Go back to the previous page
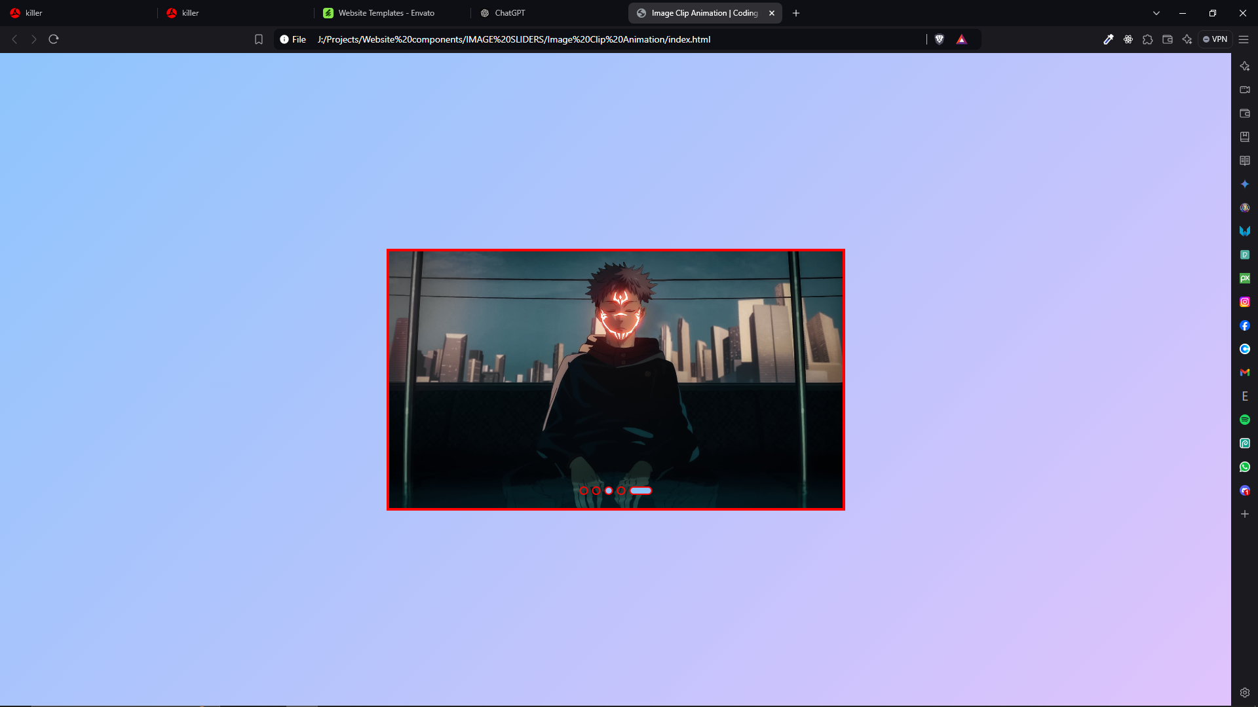Image resolution: width=1258 pixels, height=707 pixels. pyautogui.click(x=14, y=39)
